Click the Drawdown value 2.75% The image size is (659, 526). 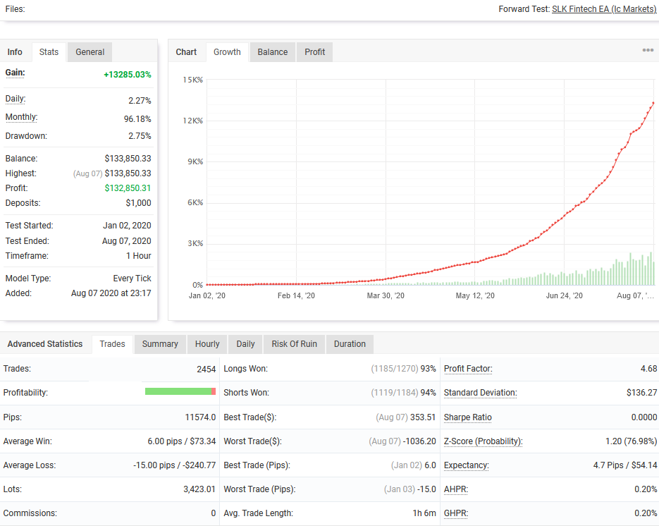coord(140,136)
